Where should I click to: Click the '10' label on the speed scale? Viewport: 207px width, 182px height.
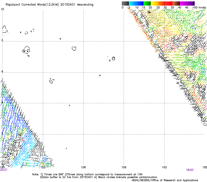pyautogui.click(x=137, y=8)
